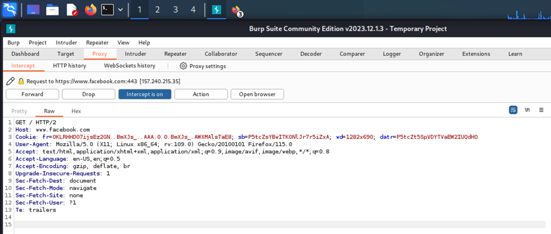Image resolution: width=551 pixels, height=234 pixels.
Task: Switch to workspace 1
Action: (x=139, y=10)
